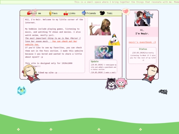This screenshot has height=134, width=179.
Task: Click the pink flower sticker on About me tab
Action: [33, 13]
